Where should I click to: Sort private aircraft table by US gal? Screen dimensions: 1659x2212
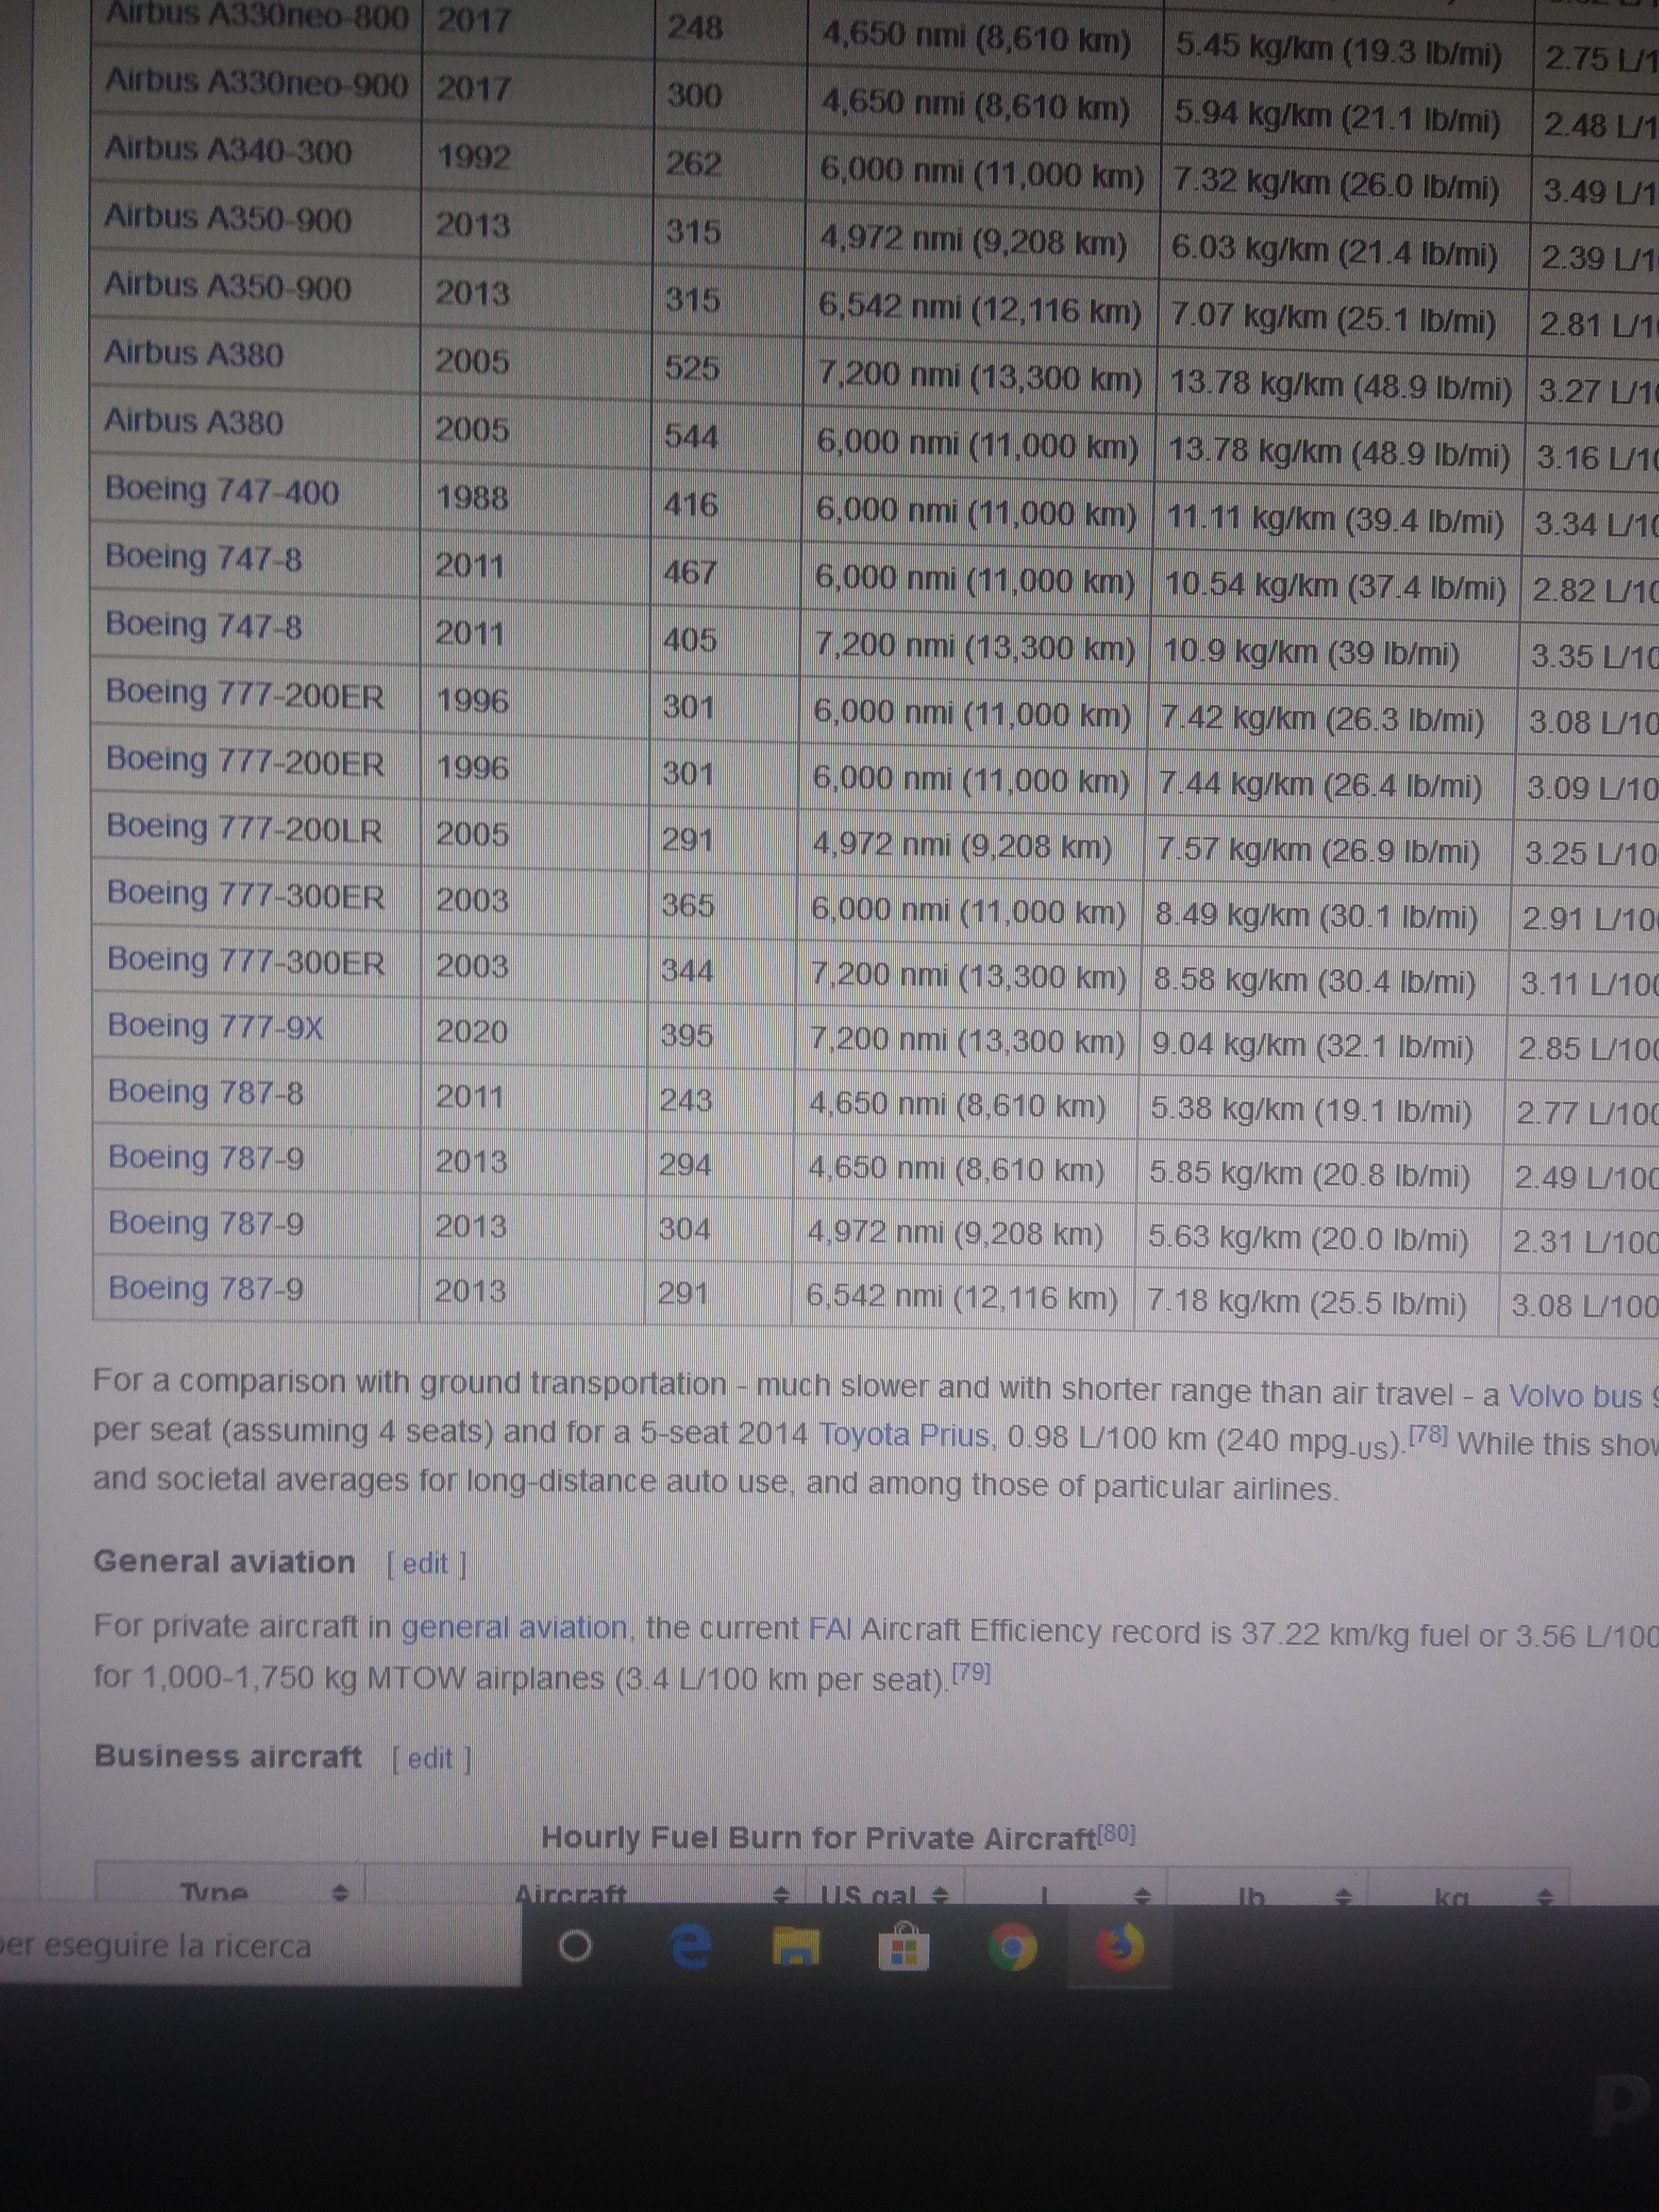click(x=939, y=1894)
